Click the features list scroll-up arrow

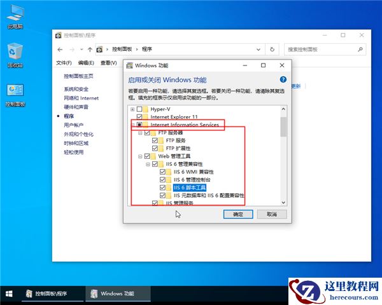(283, 109)
